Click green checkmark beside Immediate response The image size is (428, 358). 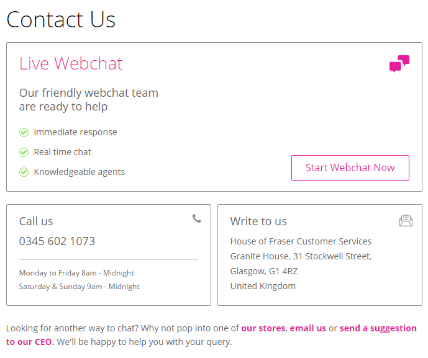coord(24,132)
